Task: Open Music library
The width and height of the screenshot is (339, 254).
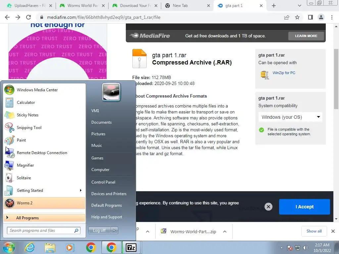Action: click(96, 146)
